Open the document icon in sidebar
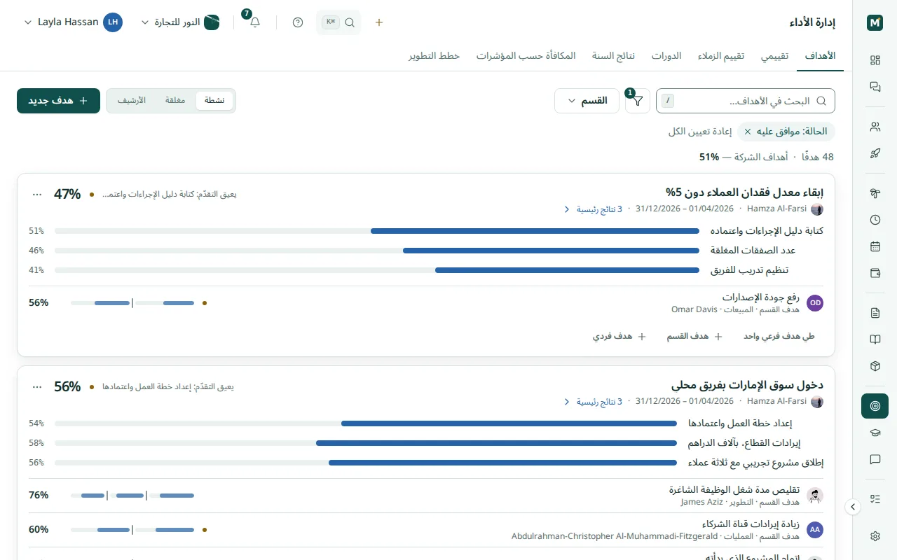Image resolution: width=897 pixels, height=560 pixels. [x=875, y=313]
